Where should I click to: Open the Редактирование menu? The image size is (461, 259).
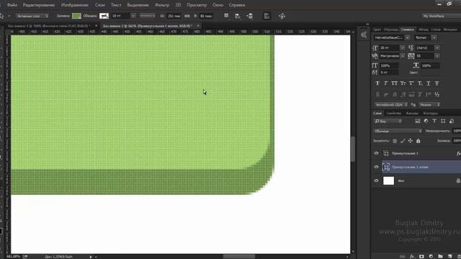pos(39,5)
